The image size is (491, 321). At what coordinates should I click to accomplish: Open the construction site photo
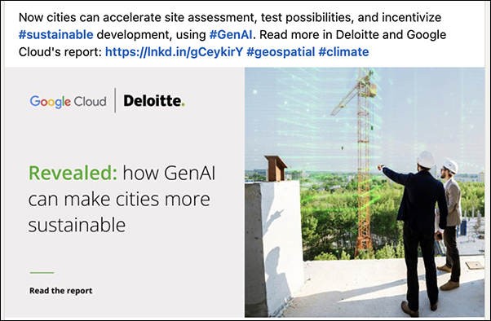tap(365, 192)
